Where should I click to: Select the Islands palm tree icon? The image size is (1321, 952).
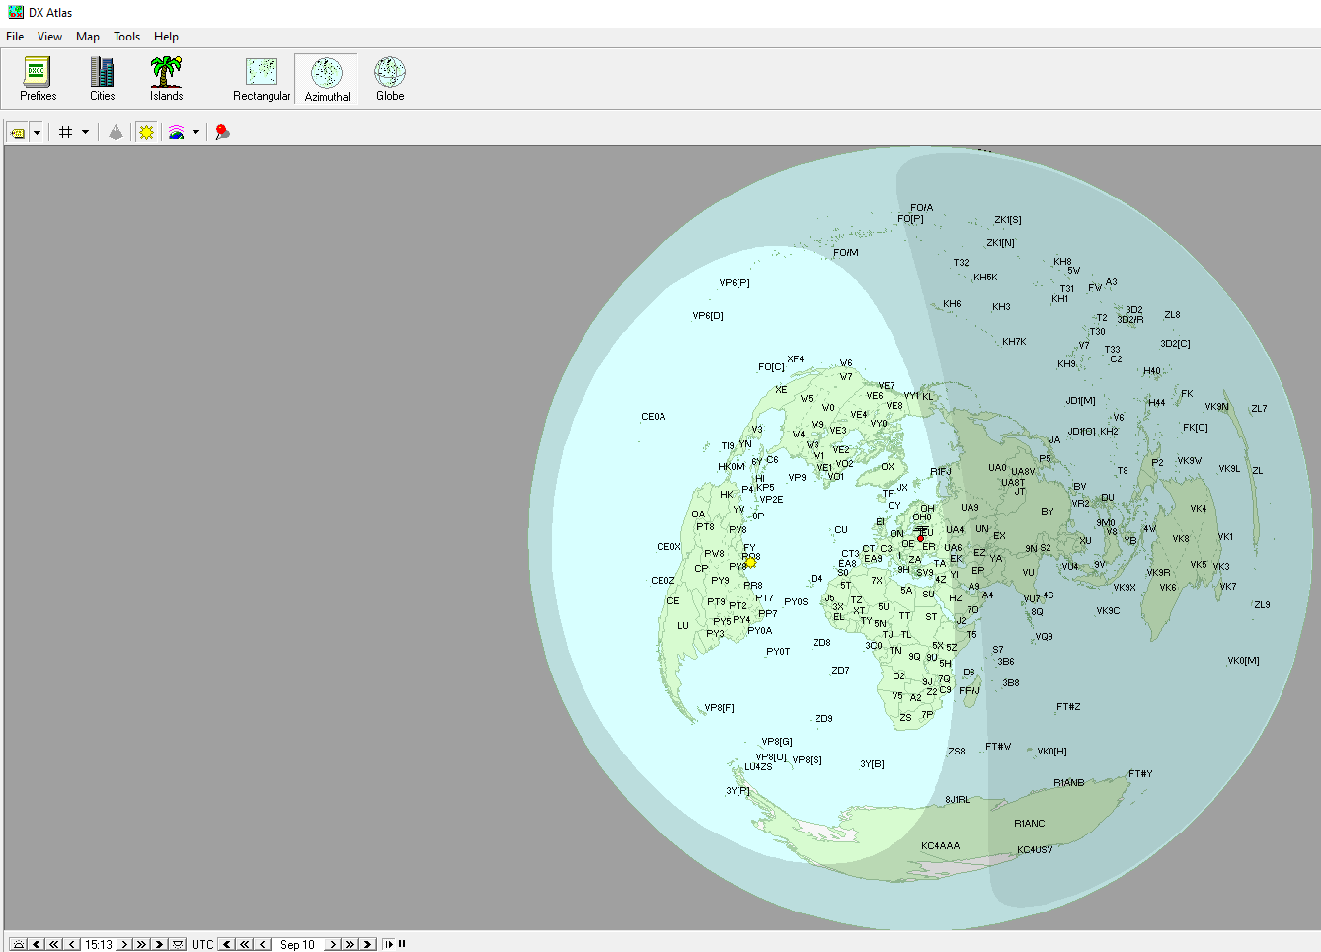point(166,79)
